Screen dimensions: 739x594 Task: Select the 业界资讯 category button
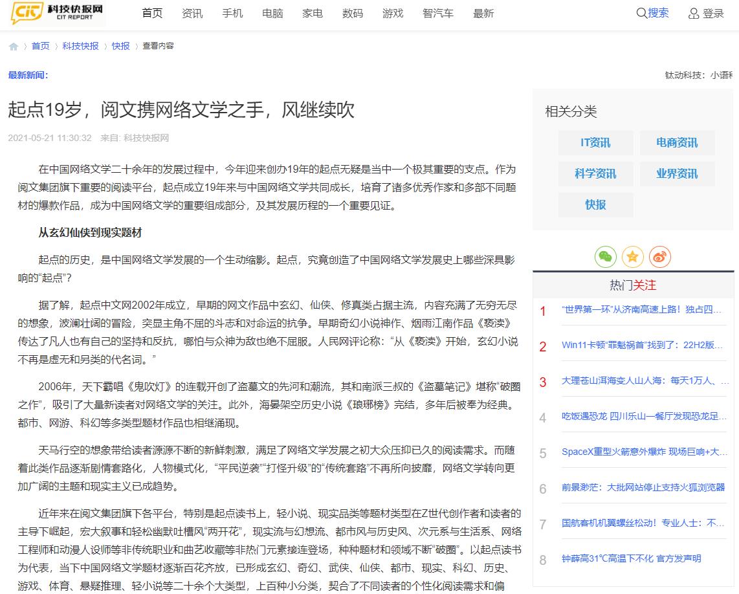click(x=678, y=174)
